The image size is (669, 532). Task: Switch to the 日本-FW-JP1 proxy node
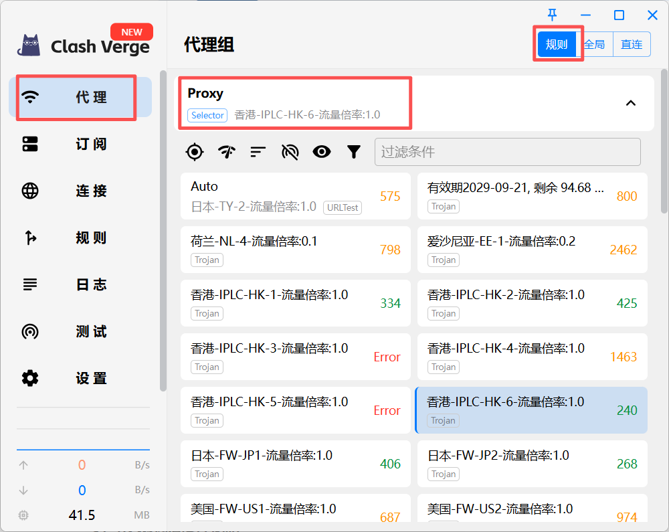click(x=296, y=464)
